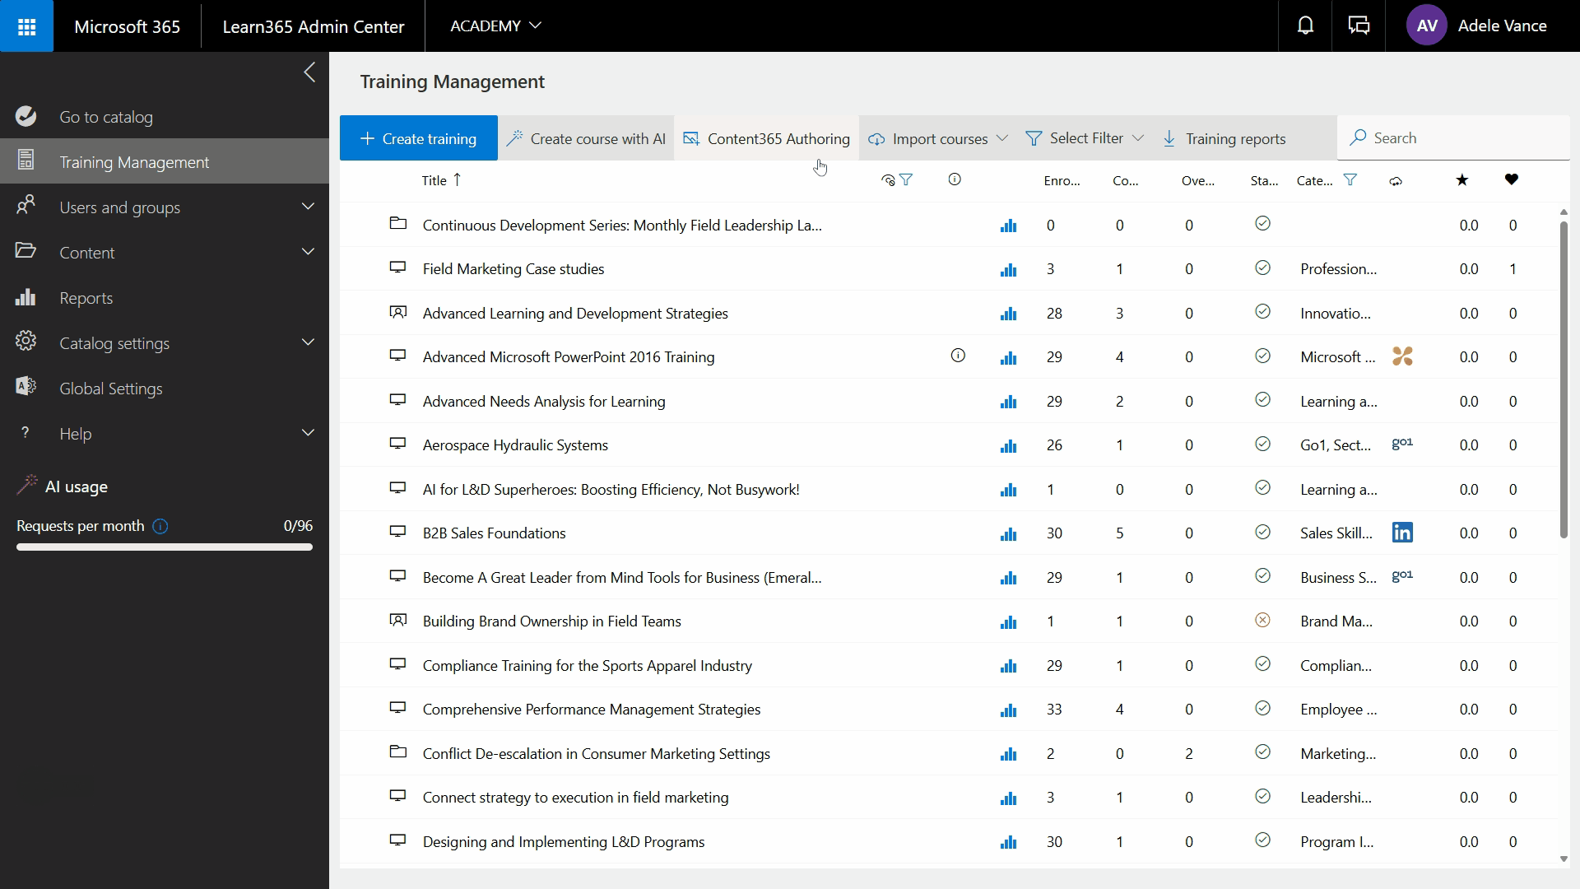This screenshot has width=1580, height=889.
Task: Select the Training Management sidebar icon
Action: coord(26,161)
